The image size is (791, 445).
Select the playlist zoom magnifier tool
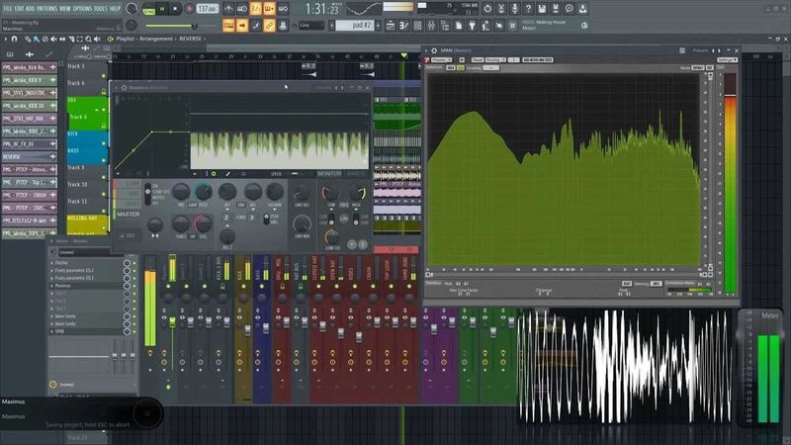tap(88, 39)
